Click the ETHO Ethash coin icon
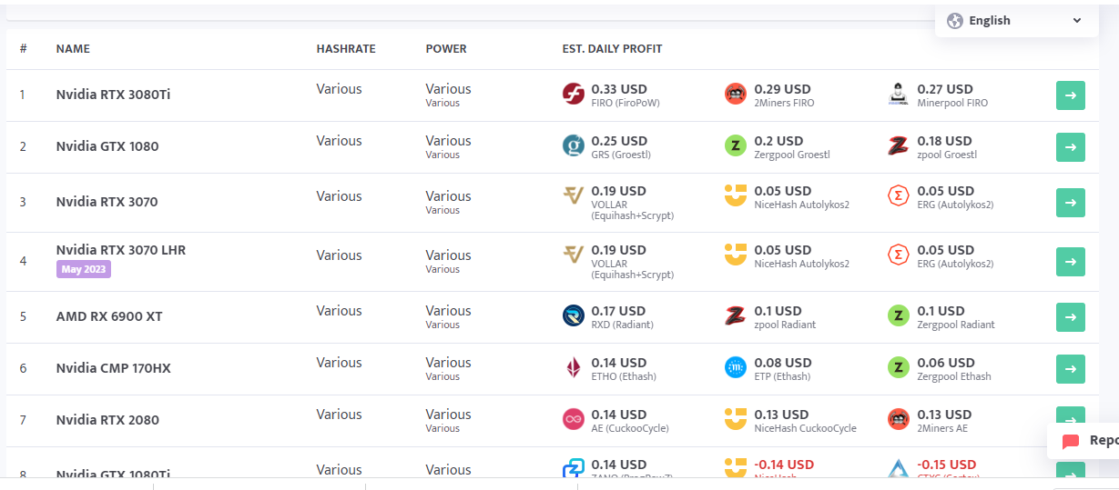This screenshot has width=1119, height=490. click(x=573, y=367)
